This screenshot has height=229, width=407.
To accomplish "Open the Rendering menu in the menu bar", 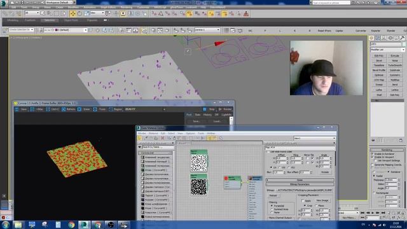I will (x=127, y=8).
